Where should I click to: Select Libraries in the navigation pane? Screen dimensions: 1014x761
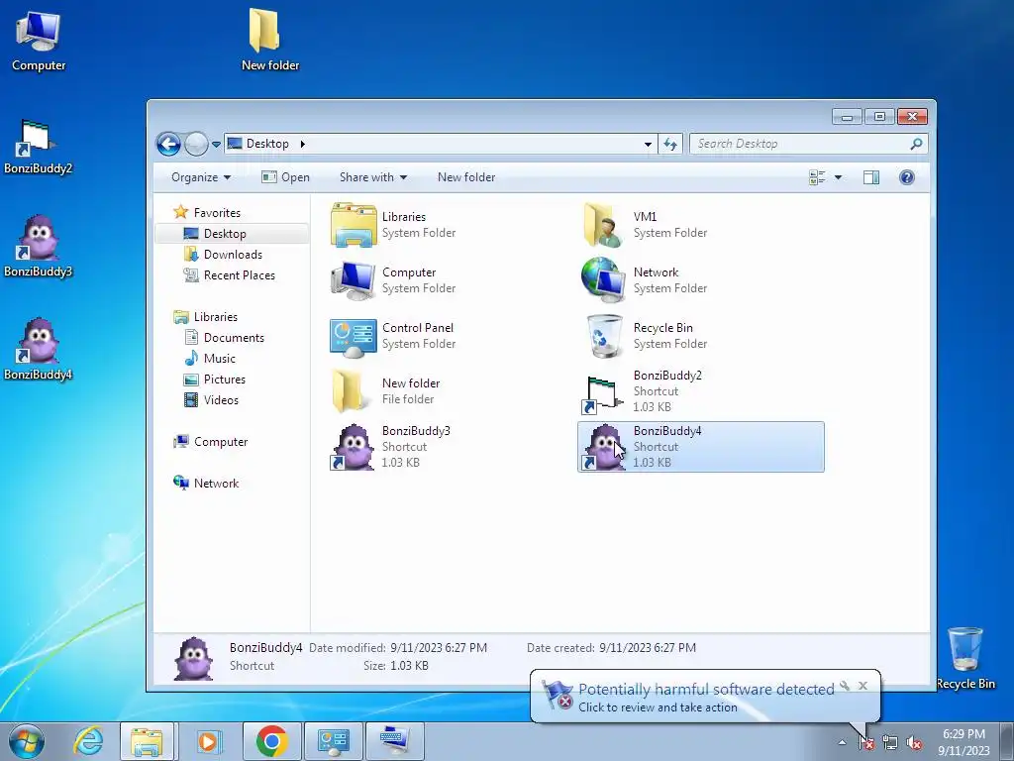click(206, 316)
